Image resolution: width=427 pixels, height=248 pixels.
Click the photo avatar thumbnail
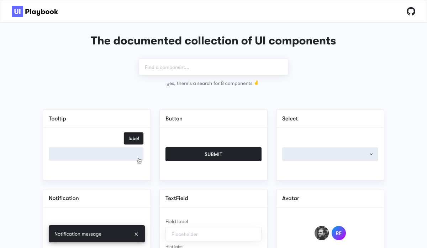click(x=321, y=233)
